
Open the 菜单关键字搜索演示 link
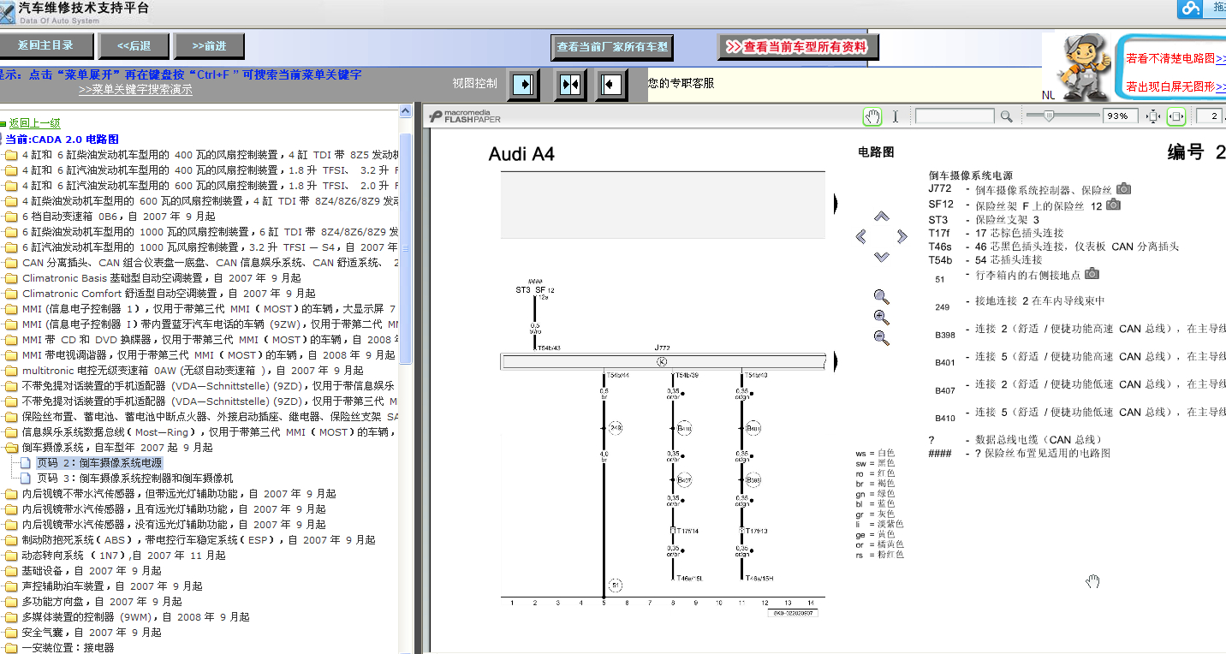pos(135,89)
